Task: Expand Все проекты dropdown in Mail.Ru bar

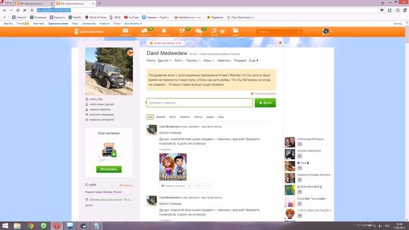Action: pos(133,24)
